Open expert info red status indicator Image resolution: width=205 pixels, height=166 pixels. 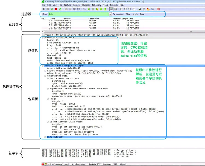click(x=43, y=164)
